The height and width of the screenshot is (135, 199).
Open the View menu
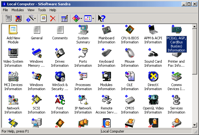[x=31, y=10]
